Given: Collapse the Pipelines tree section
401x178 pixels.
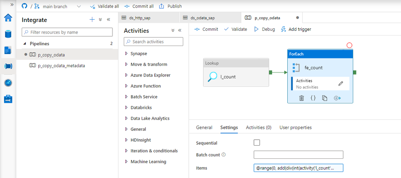Looking at the screenshot, I should pos(25,44).
